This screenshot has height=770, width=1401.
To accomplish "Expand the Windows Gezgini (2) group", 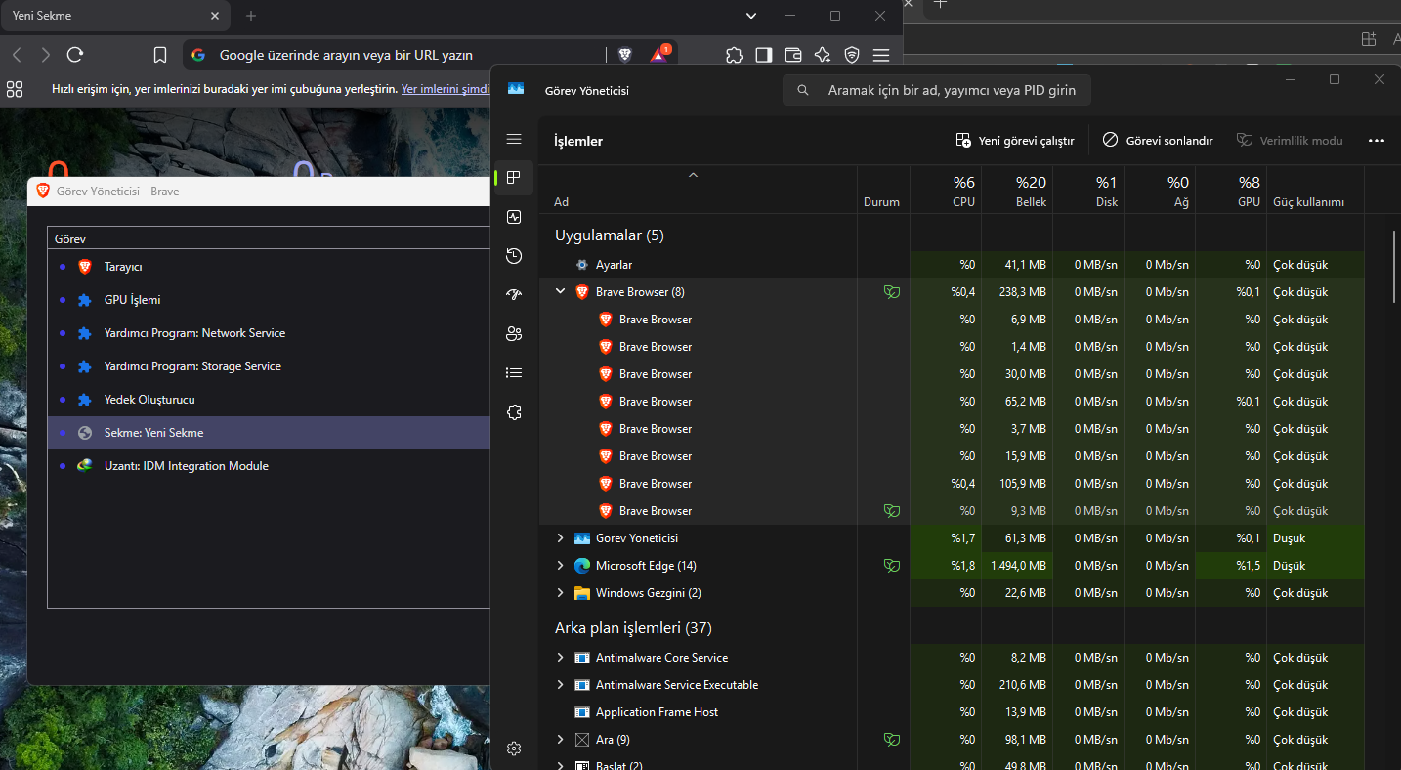I will [561, 592].
